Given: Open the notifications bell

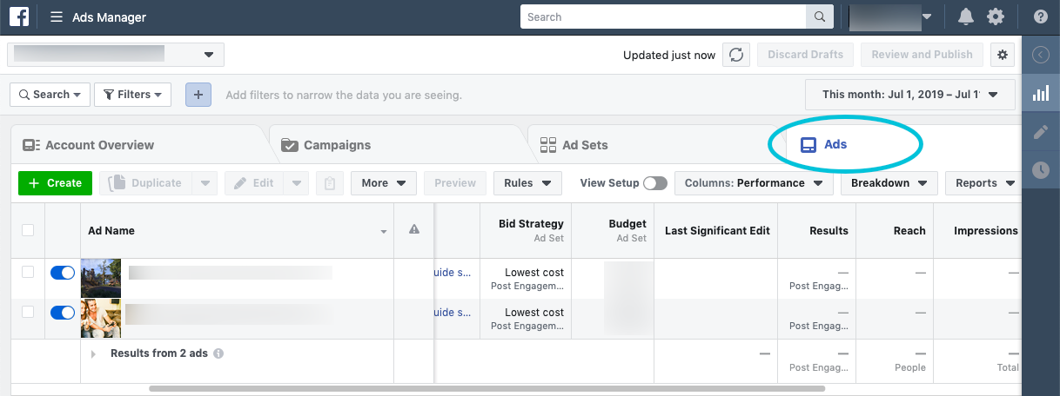Looking at the screenshot, I should [966, 17].
